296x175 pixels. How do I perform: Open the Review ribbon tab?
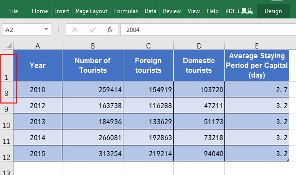[x=172, y=11]
